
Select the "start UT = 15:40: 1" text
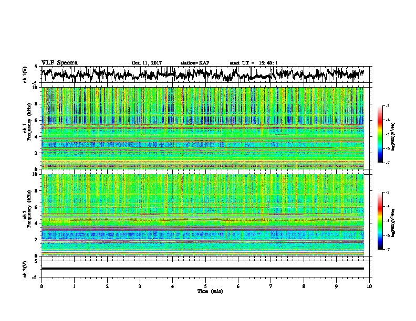coord(254,63)
